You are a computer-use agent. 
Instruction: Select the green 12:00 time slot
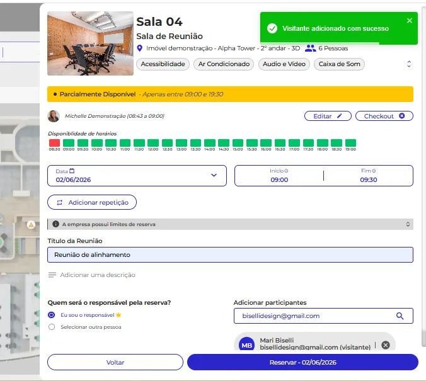pos(153,143)
